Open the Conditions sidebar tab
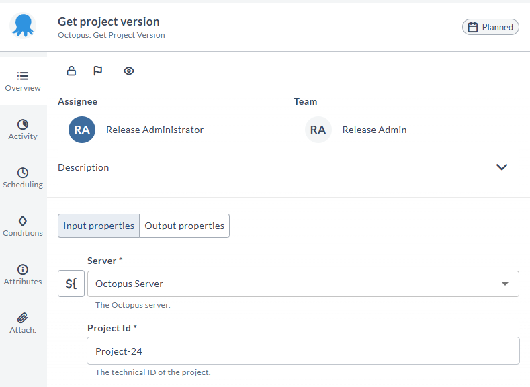 pyautogui.click(x=23, y=226)
